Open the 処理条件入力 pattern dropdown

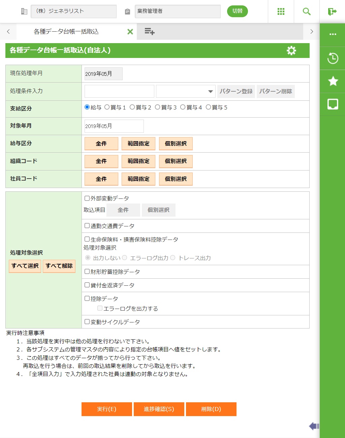click(186, 91)
